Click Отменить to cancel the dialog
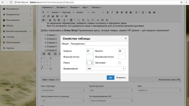This screenshot has height=106, width=189. (121, 78)
